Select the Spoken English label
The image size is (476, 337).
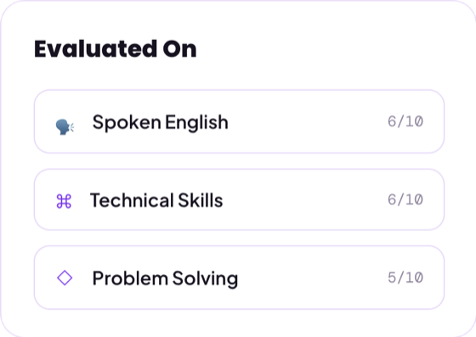click(161, 123)
